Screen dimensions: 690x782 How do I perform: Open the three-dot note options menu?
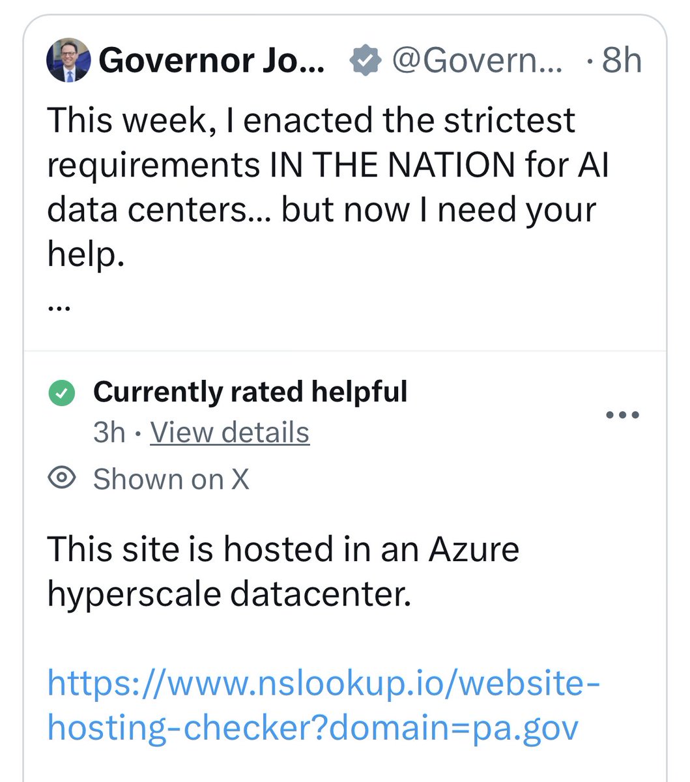coord(622,414)
